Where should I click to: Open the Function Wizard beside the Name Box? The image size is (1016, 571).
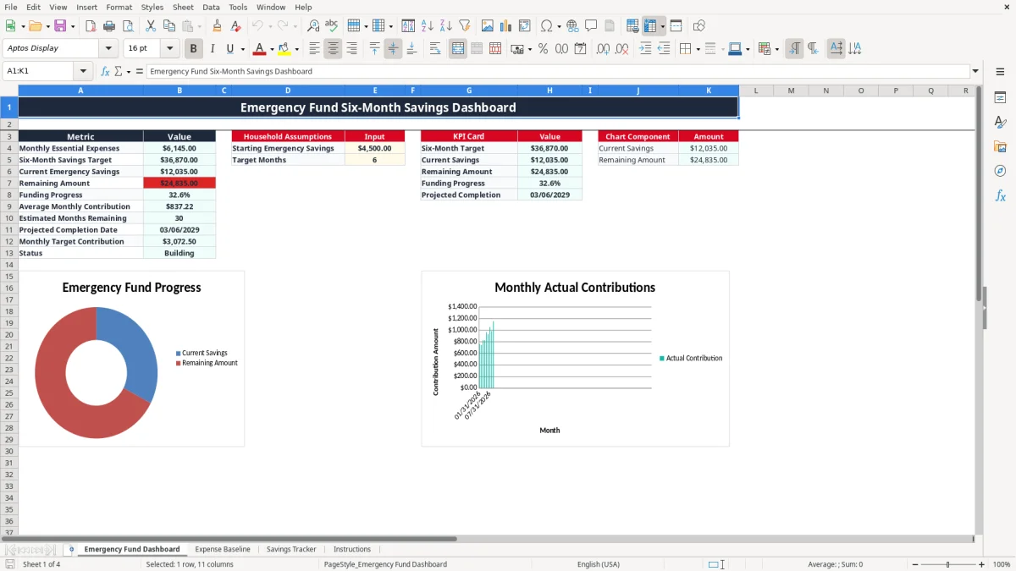(x=105, y=71)
